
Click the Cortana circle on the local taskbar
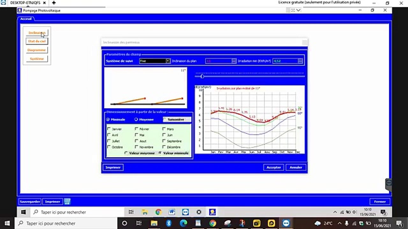pos(125,223)
